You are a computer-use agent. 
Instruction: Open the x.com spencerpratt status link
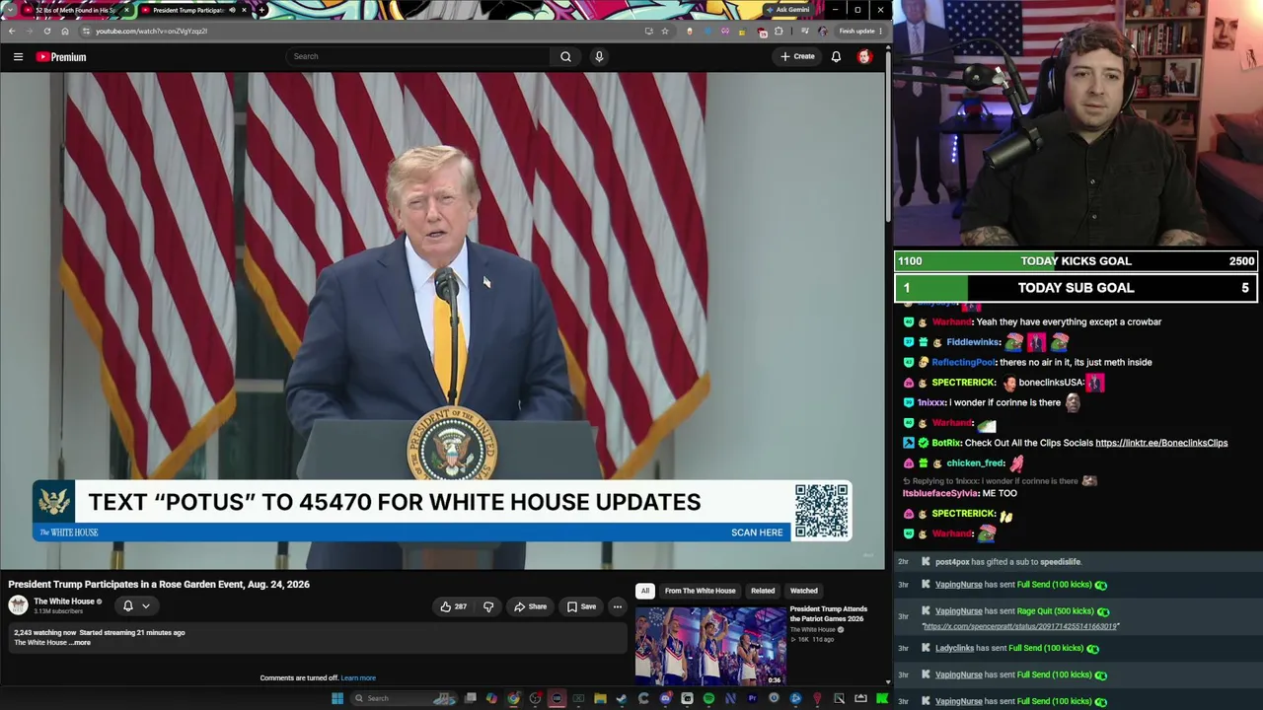point(1020,626)
